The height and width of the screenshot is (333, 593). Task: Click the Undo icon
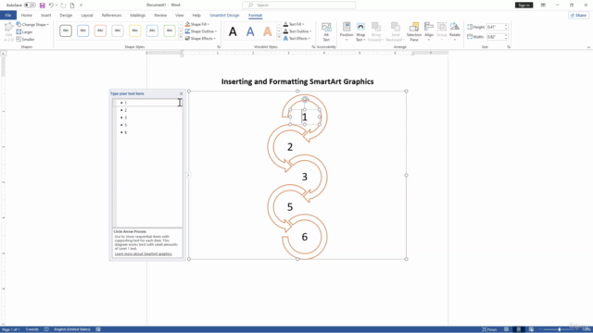[x=51, y=6]
